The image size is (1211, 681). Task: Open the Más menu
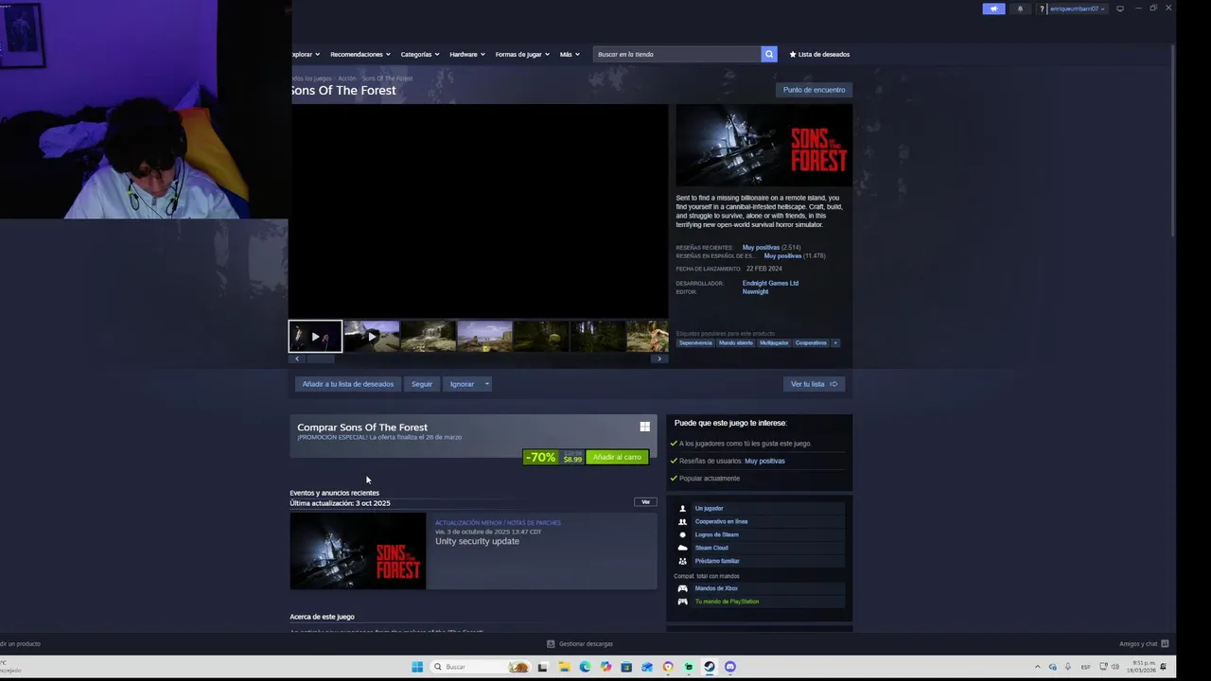point(569,54)
